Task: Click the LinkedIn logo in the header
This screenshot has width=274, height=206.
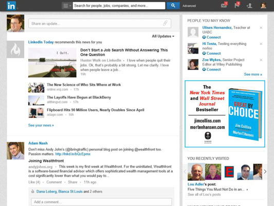Action: pos(11,6)
